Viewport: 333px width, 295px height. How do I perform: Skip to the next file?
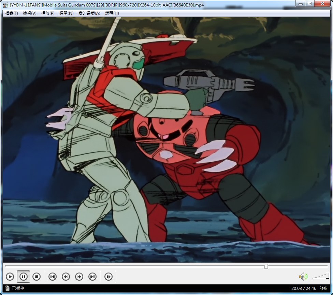(92, 277)
